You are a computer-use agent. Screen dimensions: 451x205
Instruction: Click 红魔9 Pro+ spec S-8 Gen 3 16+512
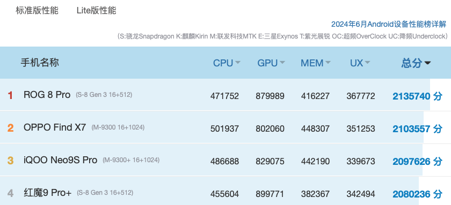tap(105, 193)
